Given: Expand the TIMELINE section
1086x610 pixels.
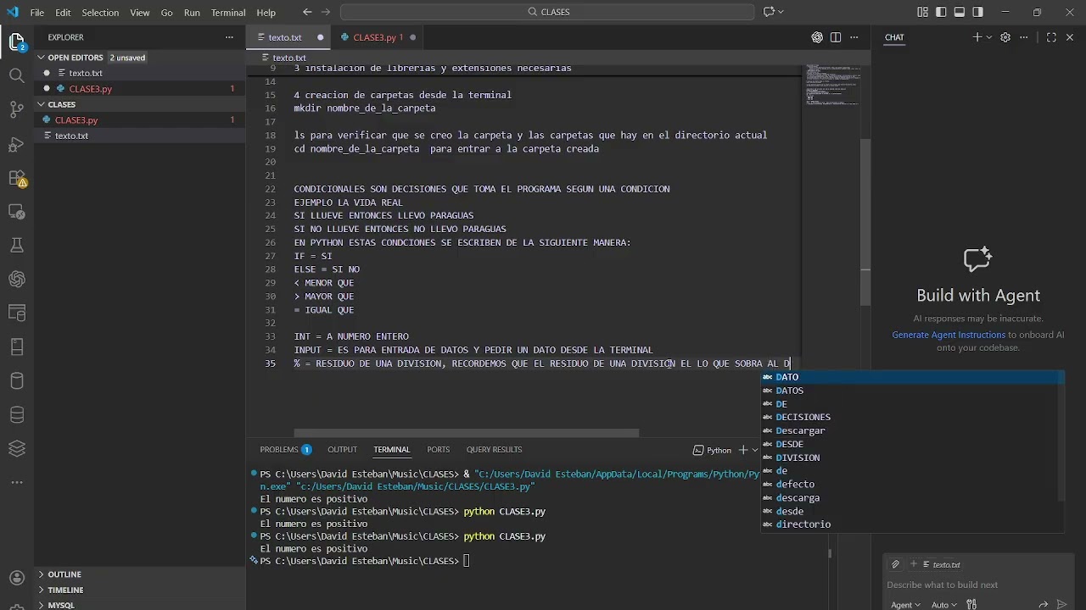Looking at the screenshot, I should [x=140, y=590].
